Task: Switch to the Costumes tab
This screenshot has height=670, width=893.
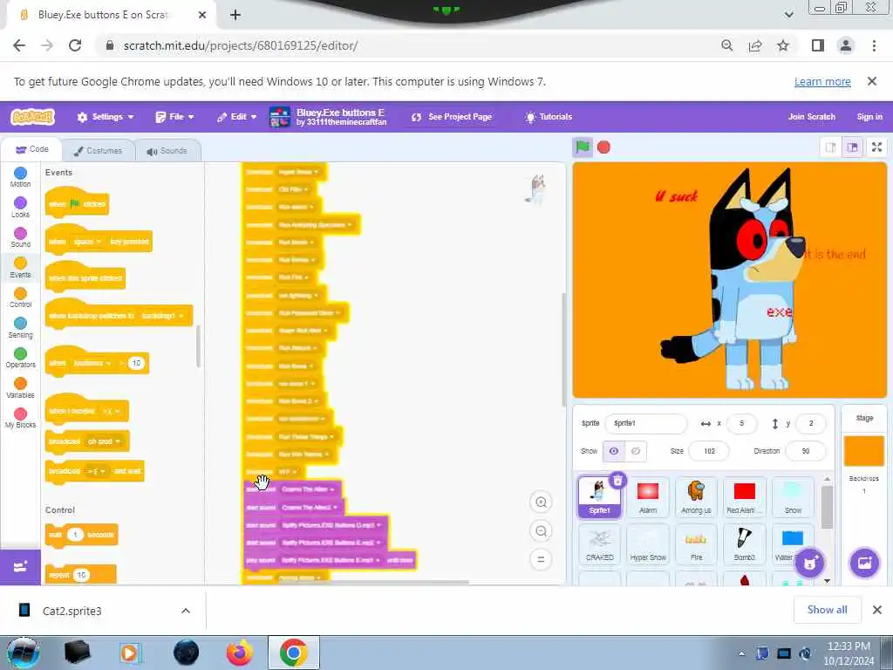Action: coord(98,150)
